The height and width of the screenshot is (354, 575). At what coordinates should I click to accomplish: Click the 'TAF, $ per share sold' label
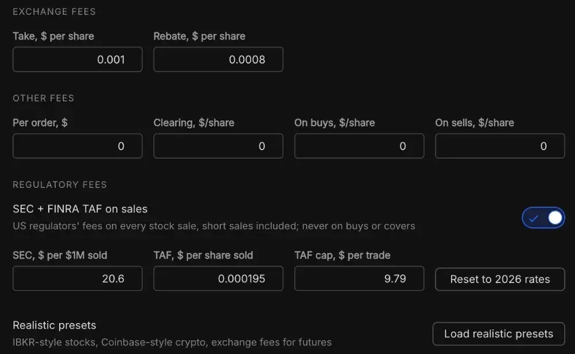click(203, 255)
